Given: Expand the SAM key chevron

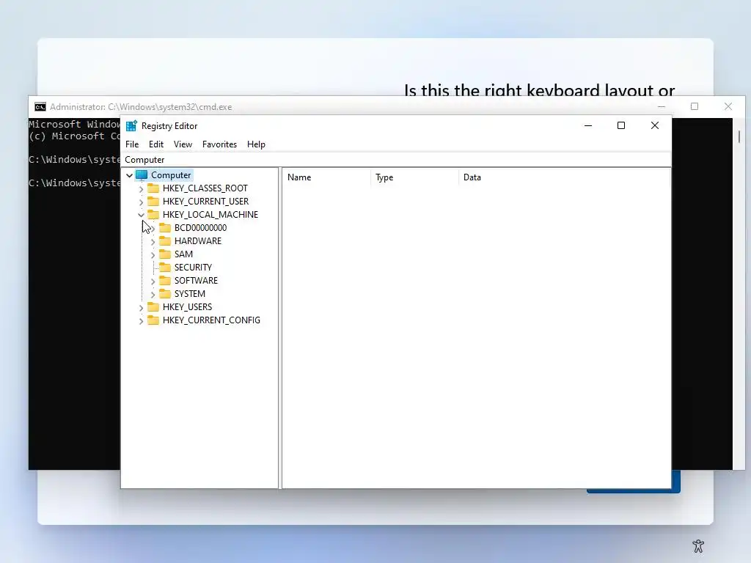Looking at the screenshot, I should pyautogui.click(x=153, y=254).
